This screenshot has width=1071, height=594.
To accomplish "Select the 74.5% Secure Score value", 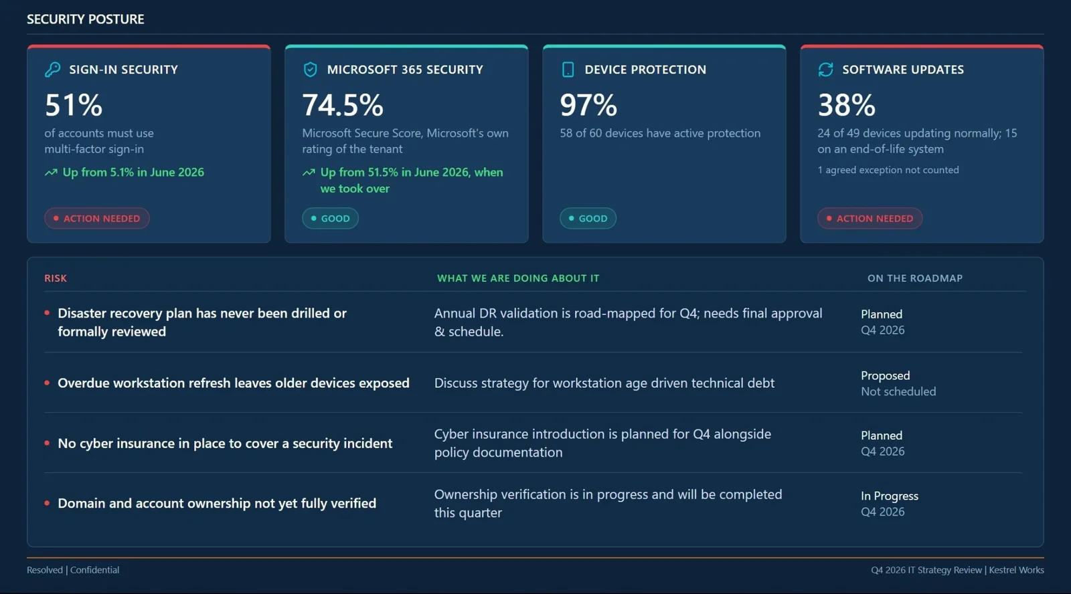I will [343, 105].
